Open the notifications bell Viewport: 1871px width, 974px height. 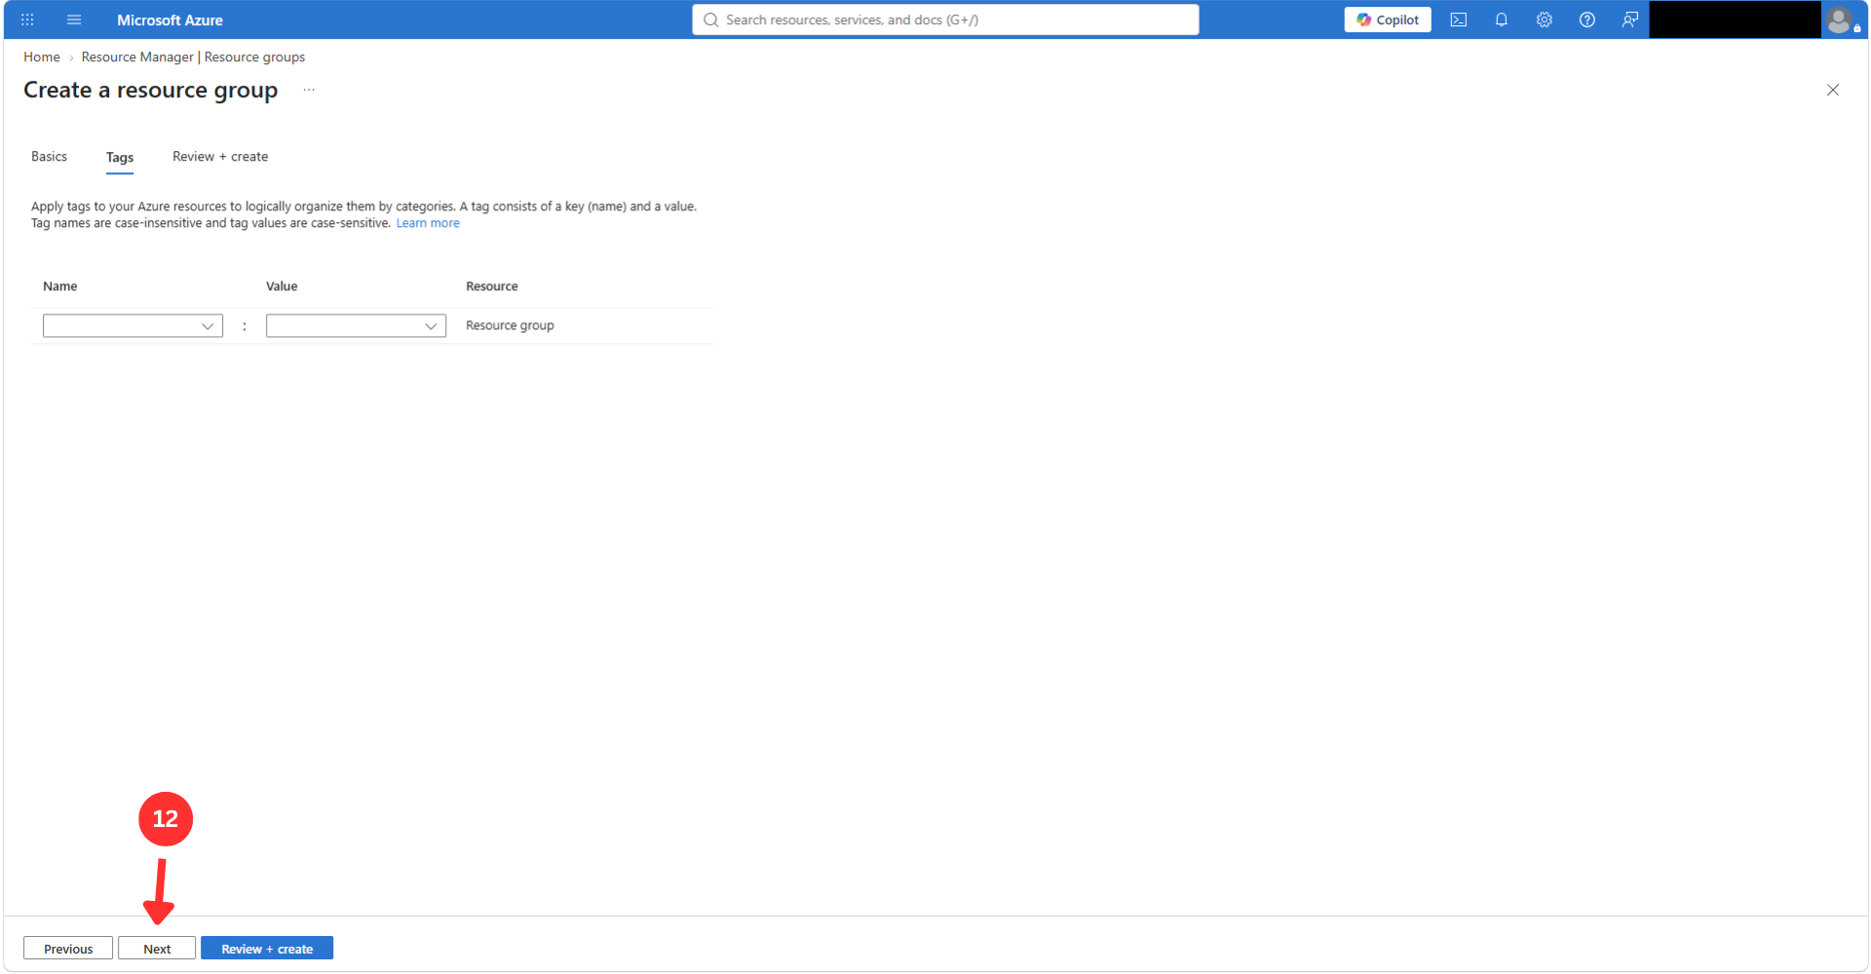(x=1502, y=19)
